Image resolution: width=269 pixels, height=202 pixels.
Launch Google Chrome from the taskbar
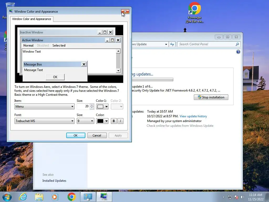click(x=71, y=197)
